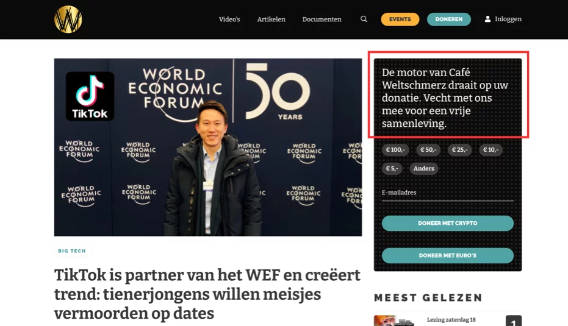Select the Anders custom amount option

(424, 169)
